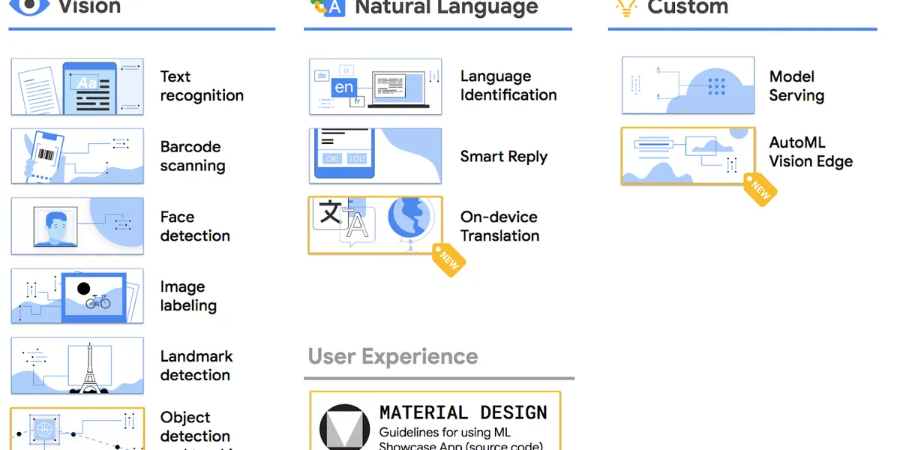Open the Language Identification illustration
Viewport: 900px width, 450px height.
coord(375,86)
